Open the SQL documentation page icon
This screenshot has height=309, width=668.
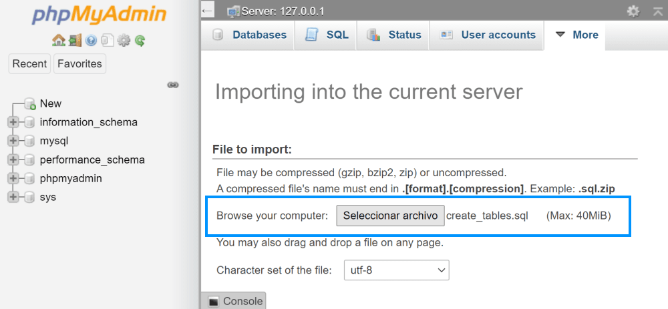pyautogui.click(x=107, y=41)
